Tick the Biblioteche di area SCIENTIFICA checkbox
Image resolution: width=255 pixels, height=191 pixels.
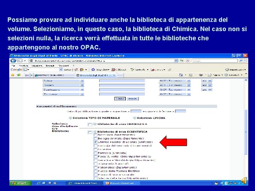(x=90, y=132)
